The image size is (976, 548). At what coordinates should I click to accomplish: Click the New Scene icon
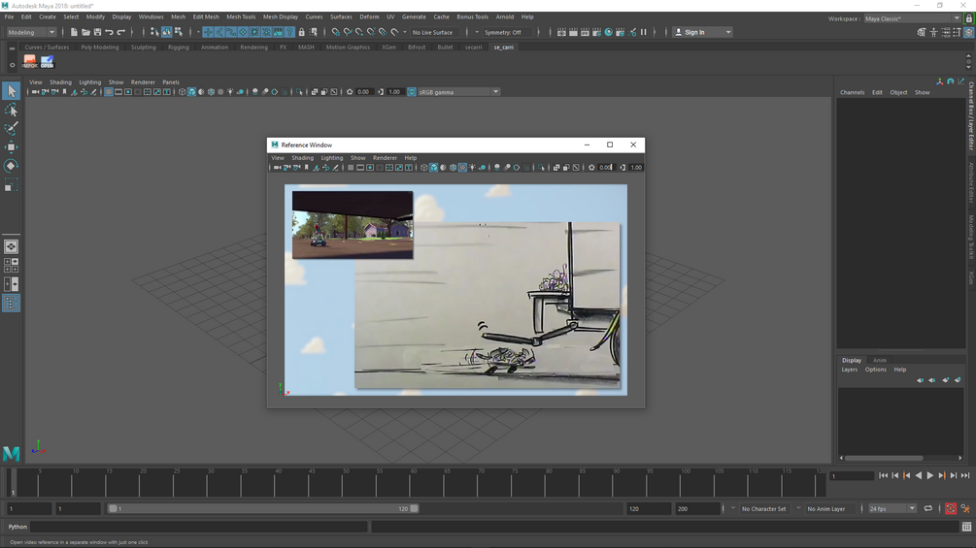click(74, 32)
